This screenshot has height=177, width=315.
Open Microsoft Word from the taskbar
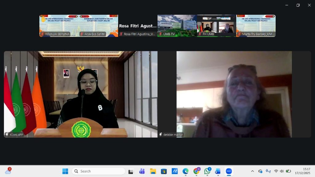[218, 171]
